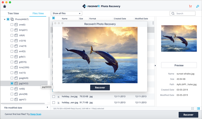Image resolution: width=202 pixels, height=119 pixels.
Task: Sort by Name column header
Action: (x=65, y=19)
